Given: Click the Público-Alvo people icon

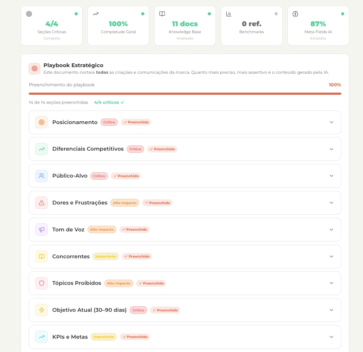Looking at the screenshot, I should [41, 176].
